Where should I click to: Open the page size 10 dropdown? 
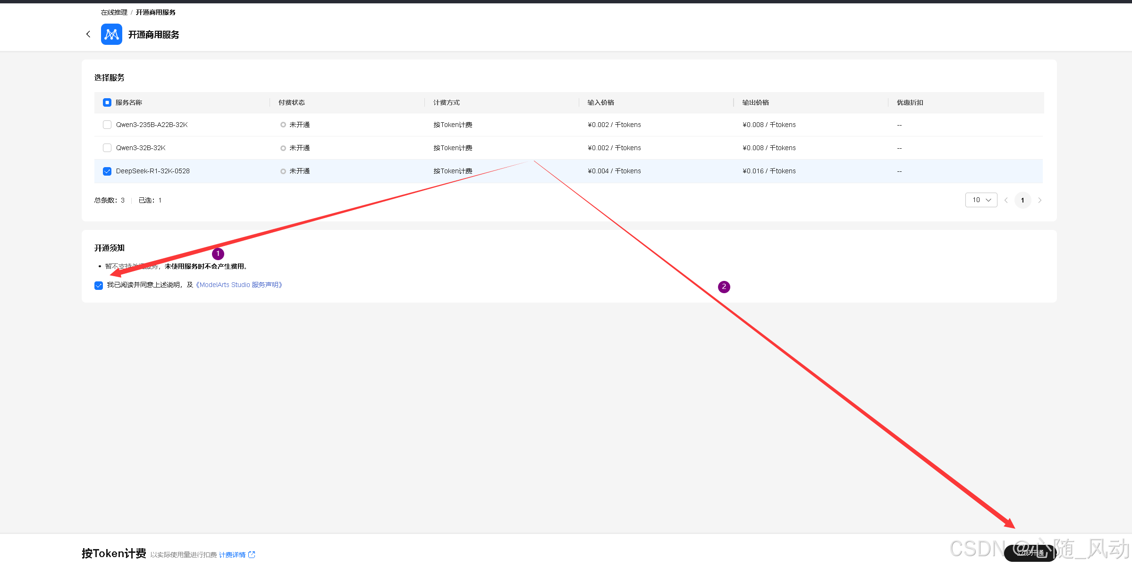981,200
